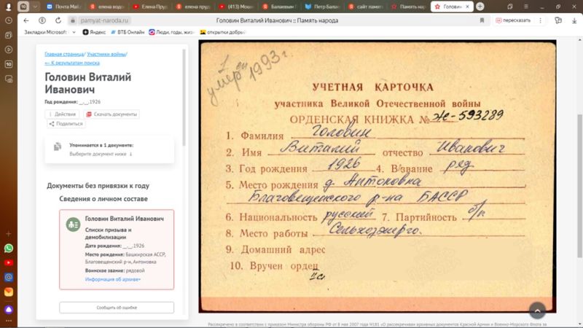Open the sidebar screenshot icon
Image resolution: width=583 pixels, height=328 pixels.
9,79
